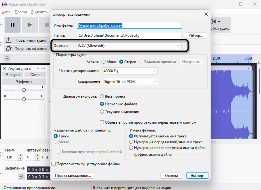Click Edit metadata (Правка метаданных) button
Viewport: 261px width, 190px height.
(x=73, y=176)
